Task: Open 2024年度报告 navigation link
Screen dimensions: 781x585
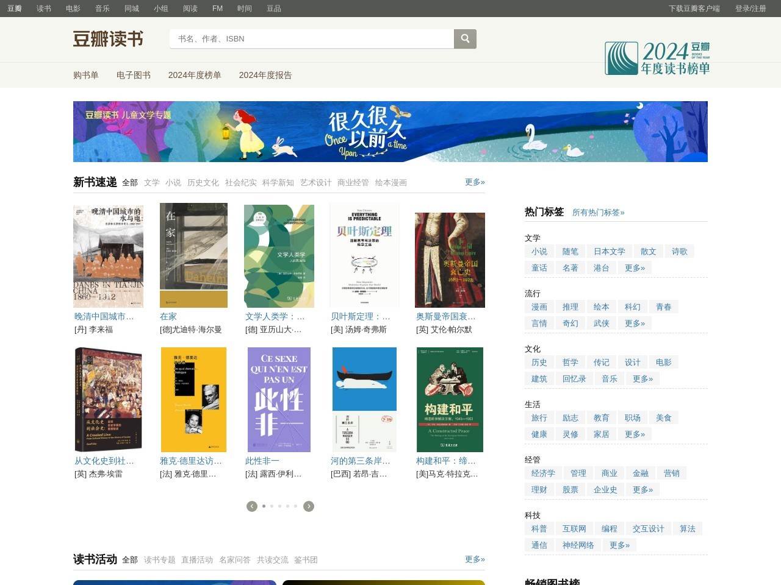Action: point(265,75)
